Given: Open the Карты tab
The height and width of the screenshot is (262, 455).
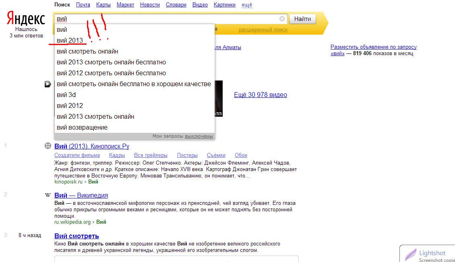Looking at the screenshot, I should tap(103, 5).
